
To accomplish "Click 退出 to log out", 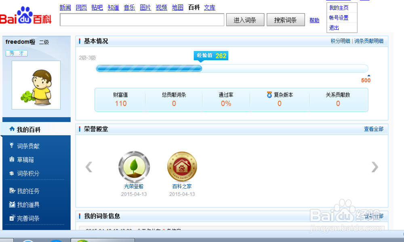I will (x=334, y=27).
